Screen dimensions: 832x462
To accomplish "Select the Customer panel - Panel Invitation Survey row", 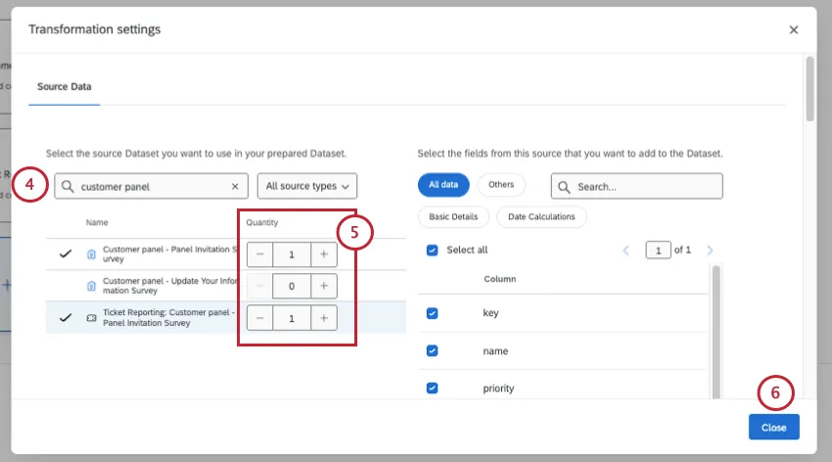I will pos(226,254).
